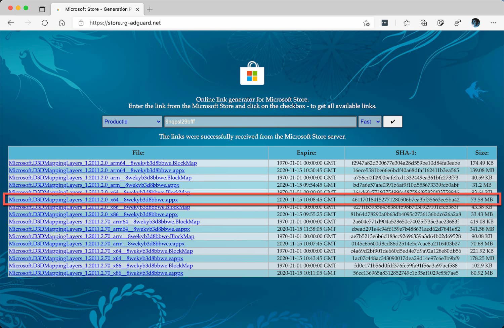Select the SHA-1 hash starting with 46117018

coord(406,199)
